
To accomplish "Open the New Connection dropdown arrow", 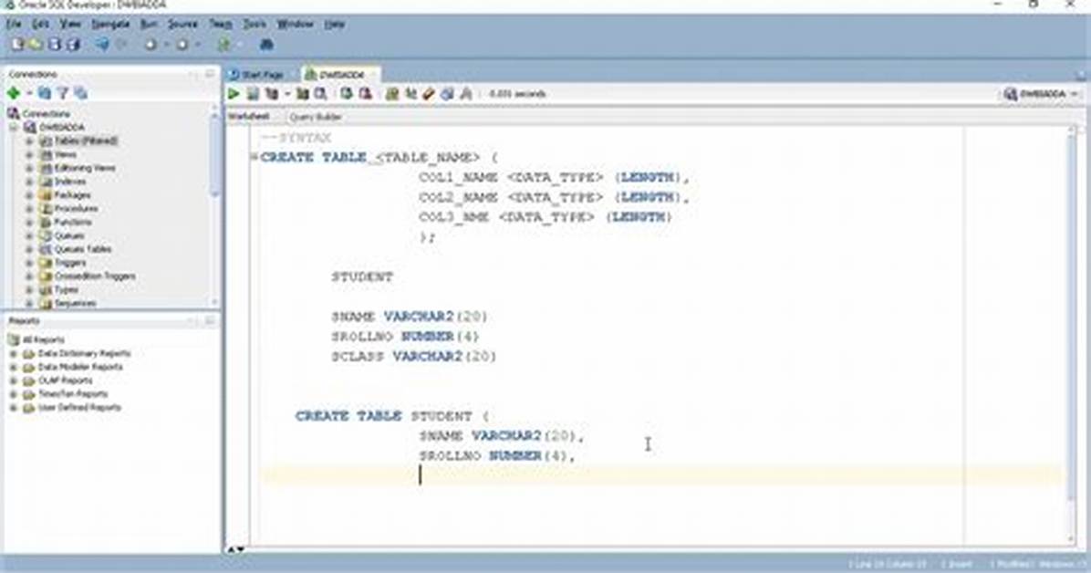I will pyautogui.click(x=29, y=93).
